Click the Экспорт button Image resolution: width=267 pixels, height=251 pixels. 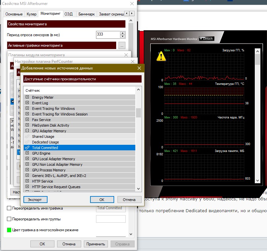coord(35,200)
